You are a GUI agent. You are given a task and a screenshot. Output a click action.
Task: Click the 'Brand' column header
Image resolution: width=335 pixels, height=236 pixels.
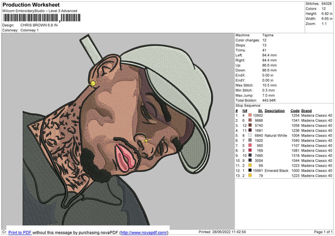point(307,111)
